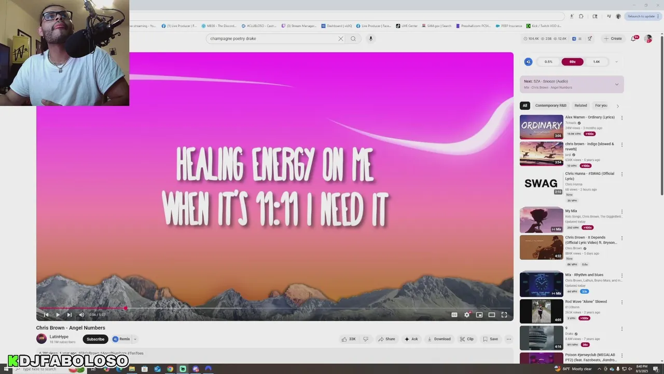Open player settings gear
664x374 pixels.
point(467,315)
